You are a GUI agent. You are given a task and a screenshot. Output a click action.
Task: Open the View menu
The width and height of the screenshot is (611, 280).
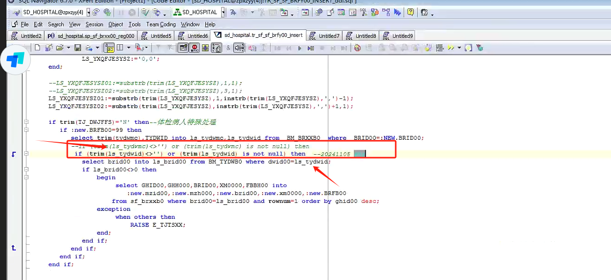pos(75,24)
